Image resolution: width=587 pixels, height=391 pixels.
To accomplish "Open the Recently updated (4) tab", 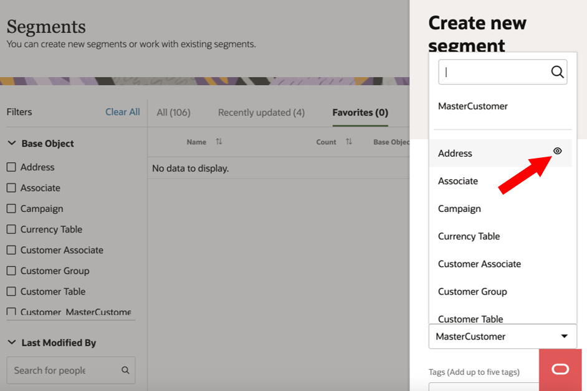I will pos(261,113).
